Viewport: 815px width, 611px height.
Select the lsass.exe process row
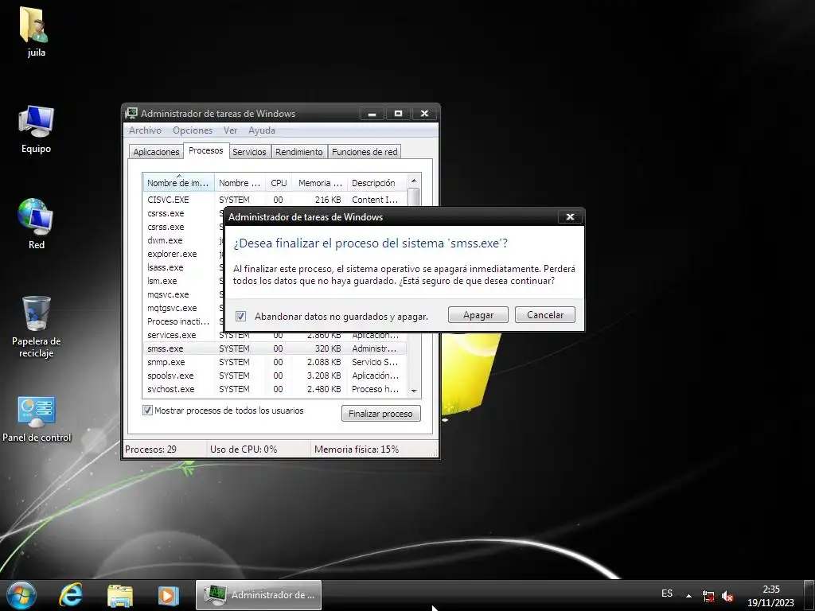click(x=184, y=267)
